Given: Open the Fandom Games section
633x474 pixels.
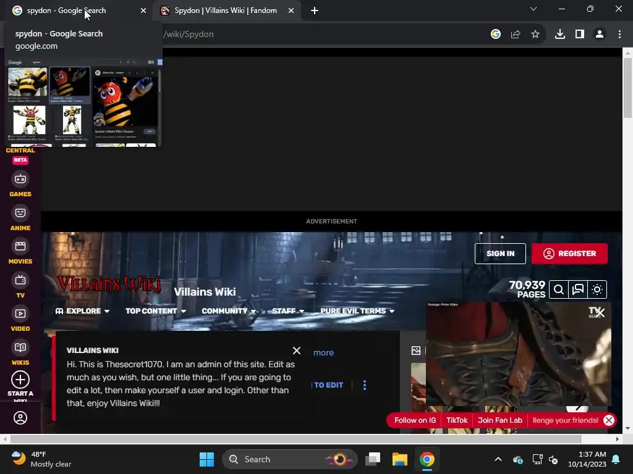Looking at the screenshot, I should [x=20, y=185].
